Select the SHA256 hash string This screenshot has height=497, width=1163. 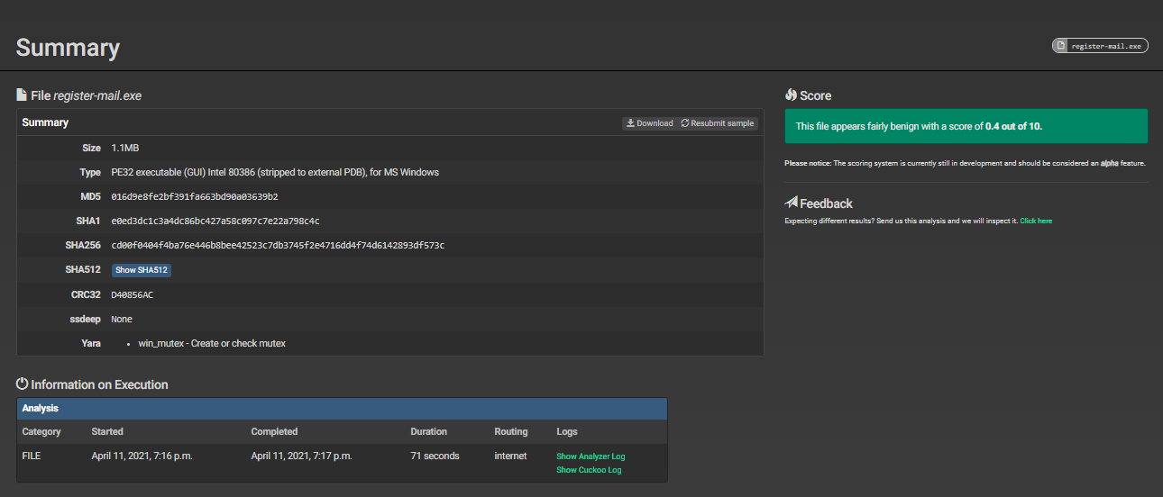(x=278, y=245)
